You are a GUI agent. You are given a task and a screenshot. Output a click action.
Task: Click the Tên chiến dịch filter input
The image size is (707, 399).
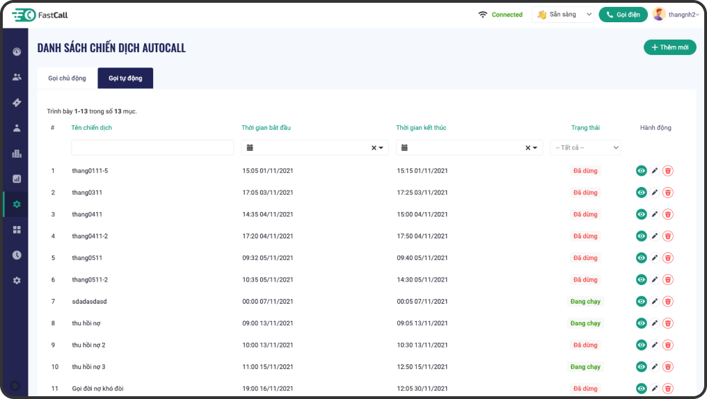(x=152, y=147)
